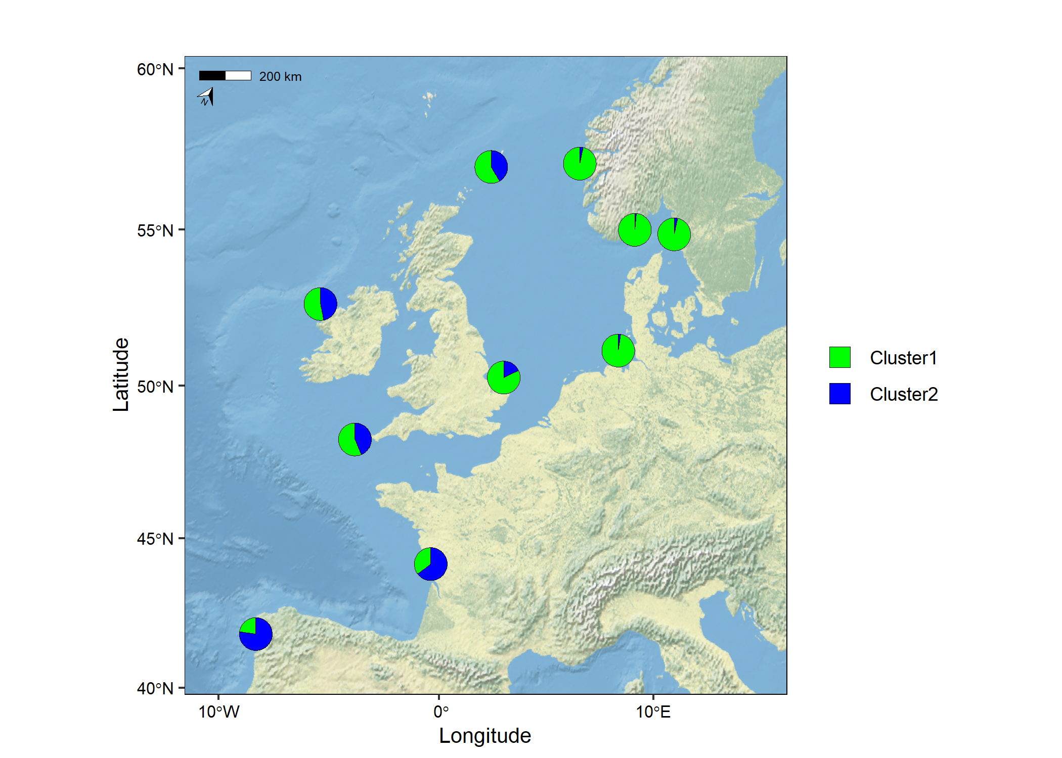Click the pie chart southwest of Cornwall
Image resolution: width=1062 pixels, height=758 pixels.
click(355, 439)
